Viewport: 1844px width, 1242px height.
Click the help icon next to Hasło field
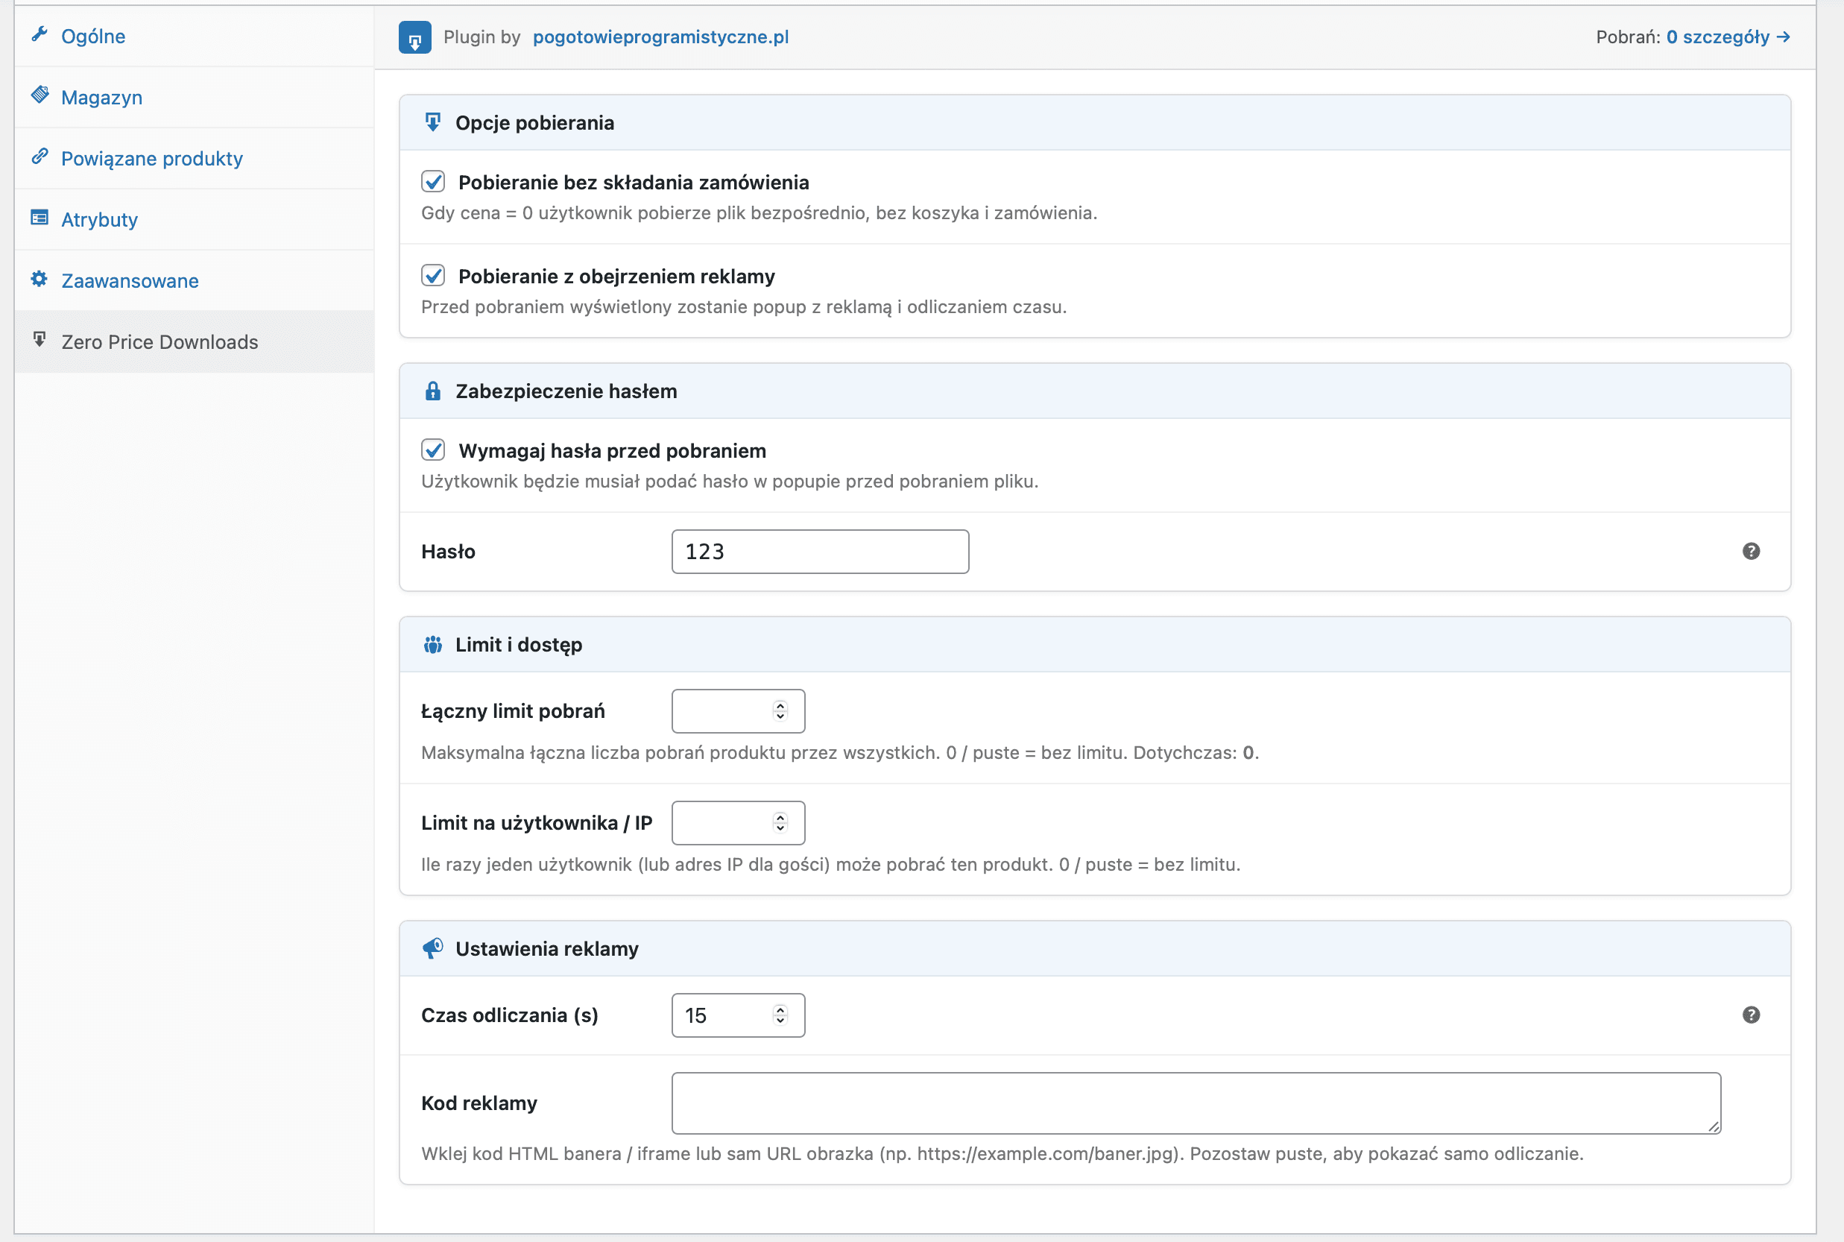coord(1751,552)
